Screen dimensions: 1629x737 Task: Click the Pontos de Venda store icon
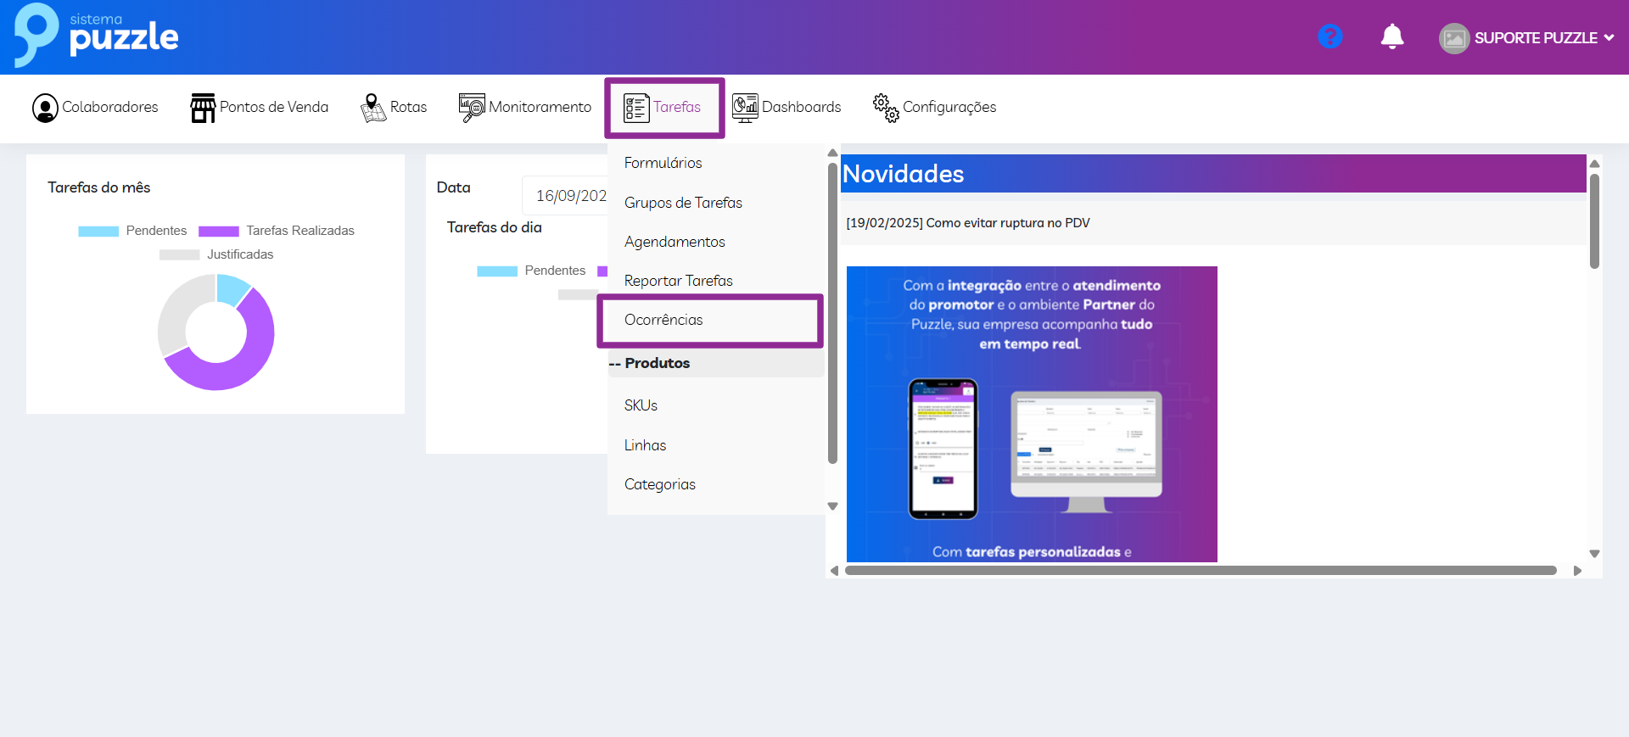click(x=203, y=108)
